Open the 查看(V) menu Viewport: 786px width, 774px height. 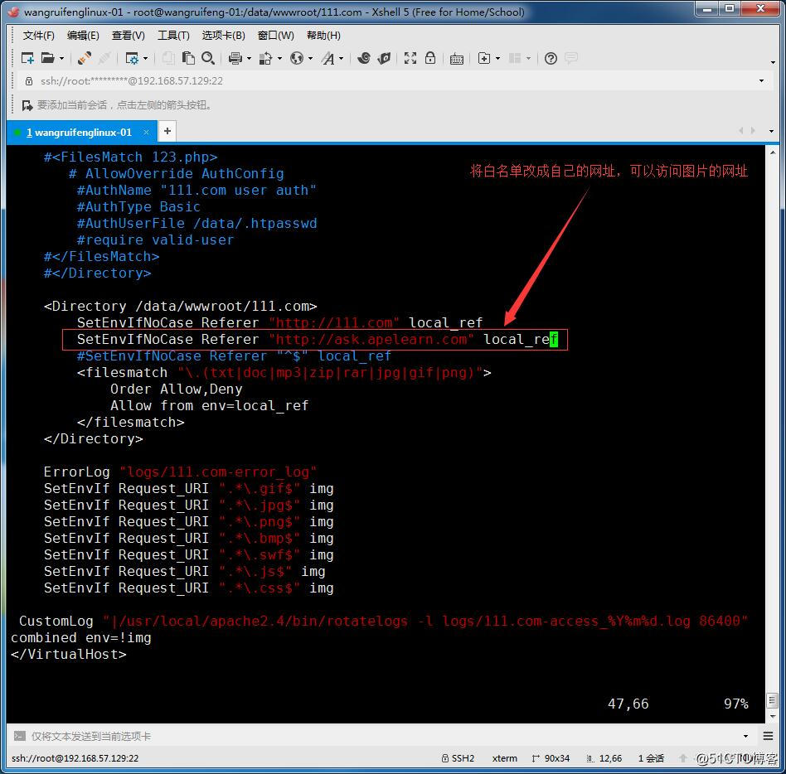pos(128,36)
